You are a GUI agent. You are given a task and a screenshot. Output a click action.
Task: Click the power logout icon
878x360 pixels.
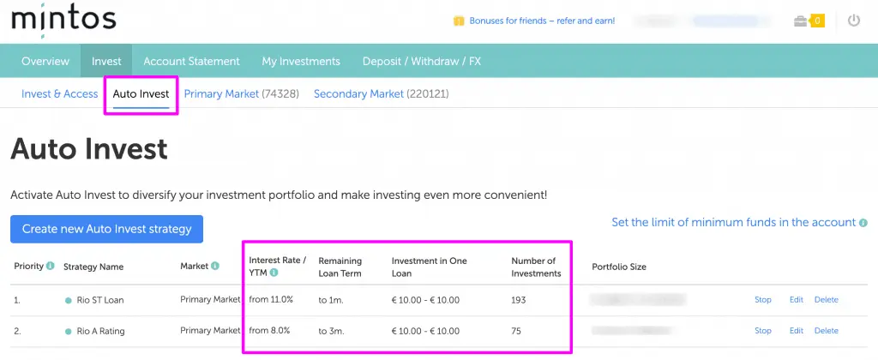[853, 21]
